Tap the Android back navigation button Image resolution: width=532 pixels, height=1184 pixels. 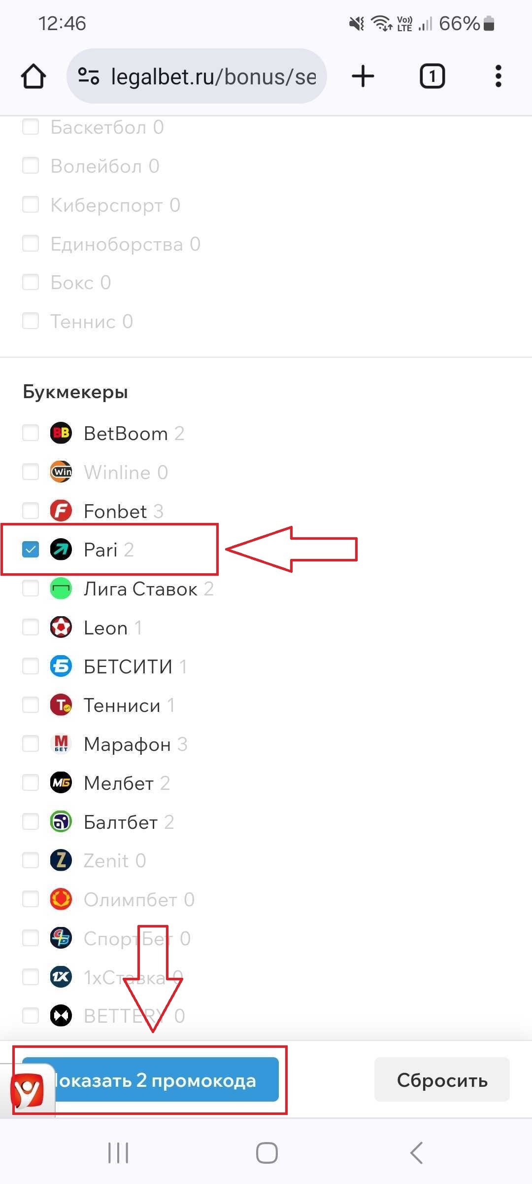(416, 1153)
